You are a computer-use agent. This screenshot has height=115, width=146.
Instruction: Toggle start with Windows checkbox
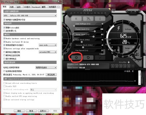point(4,28)
